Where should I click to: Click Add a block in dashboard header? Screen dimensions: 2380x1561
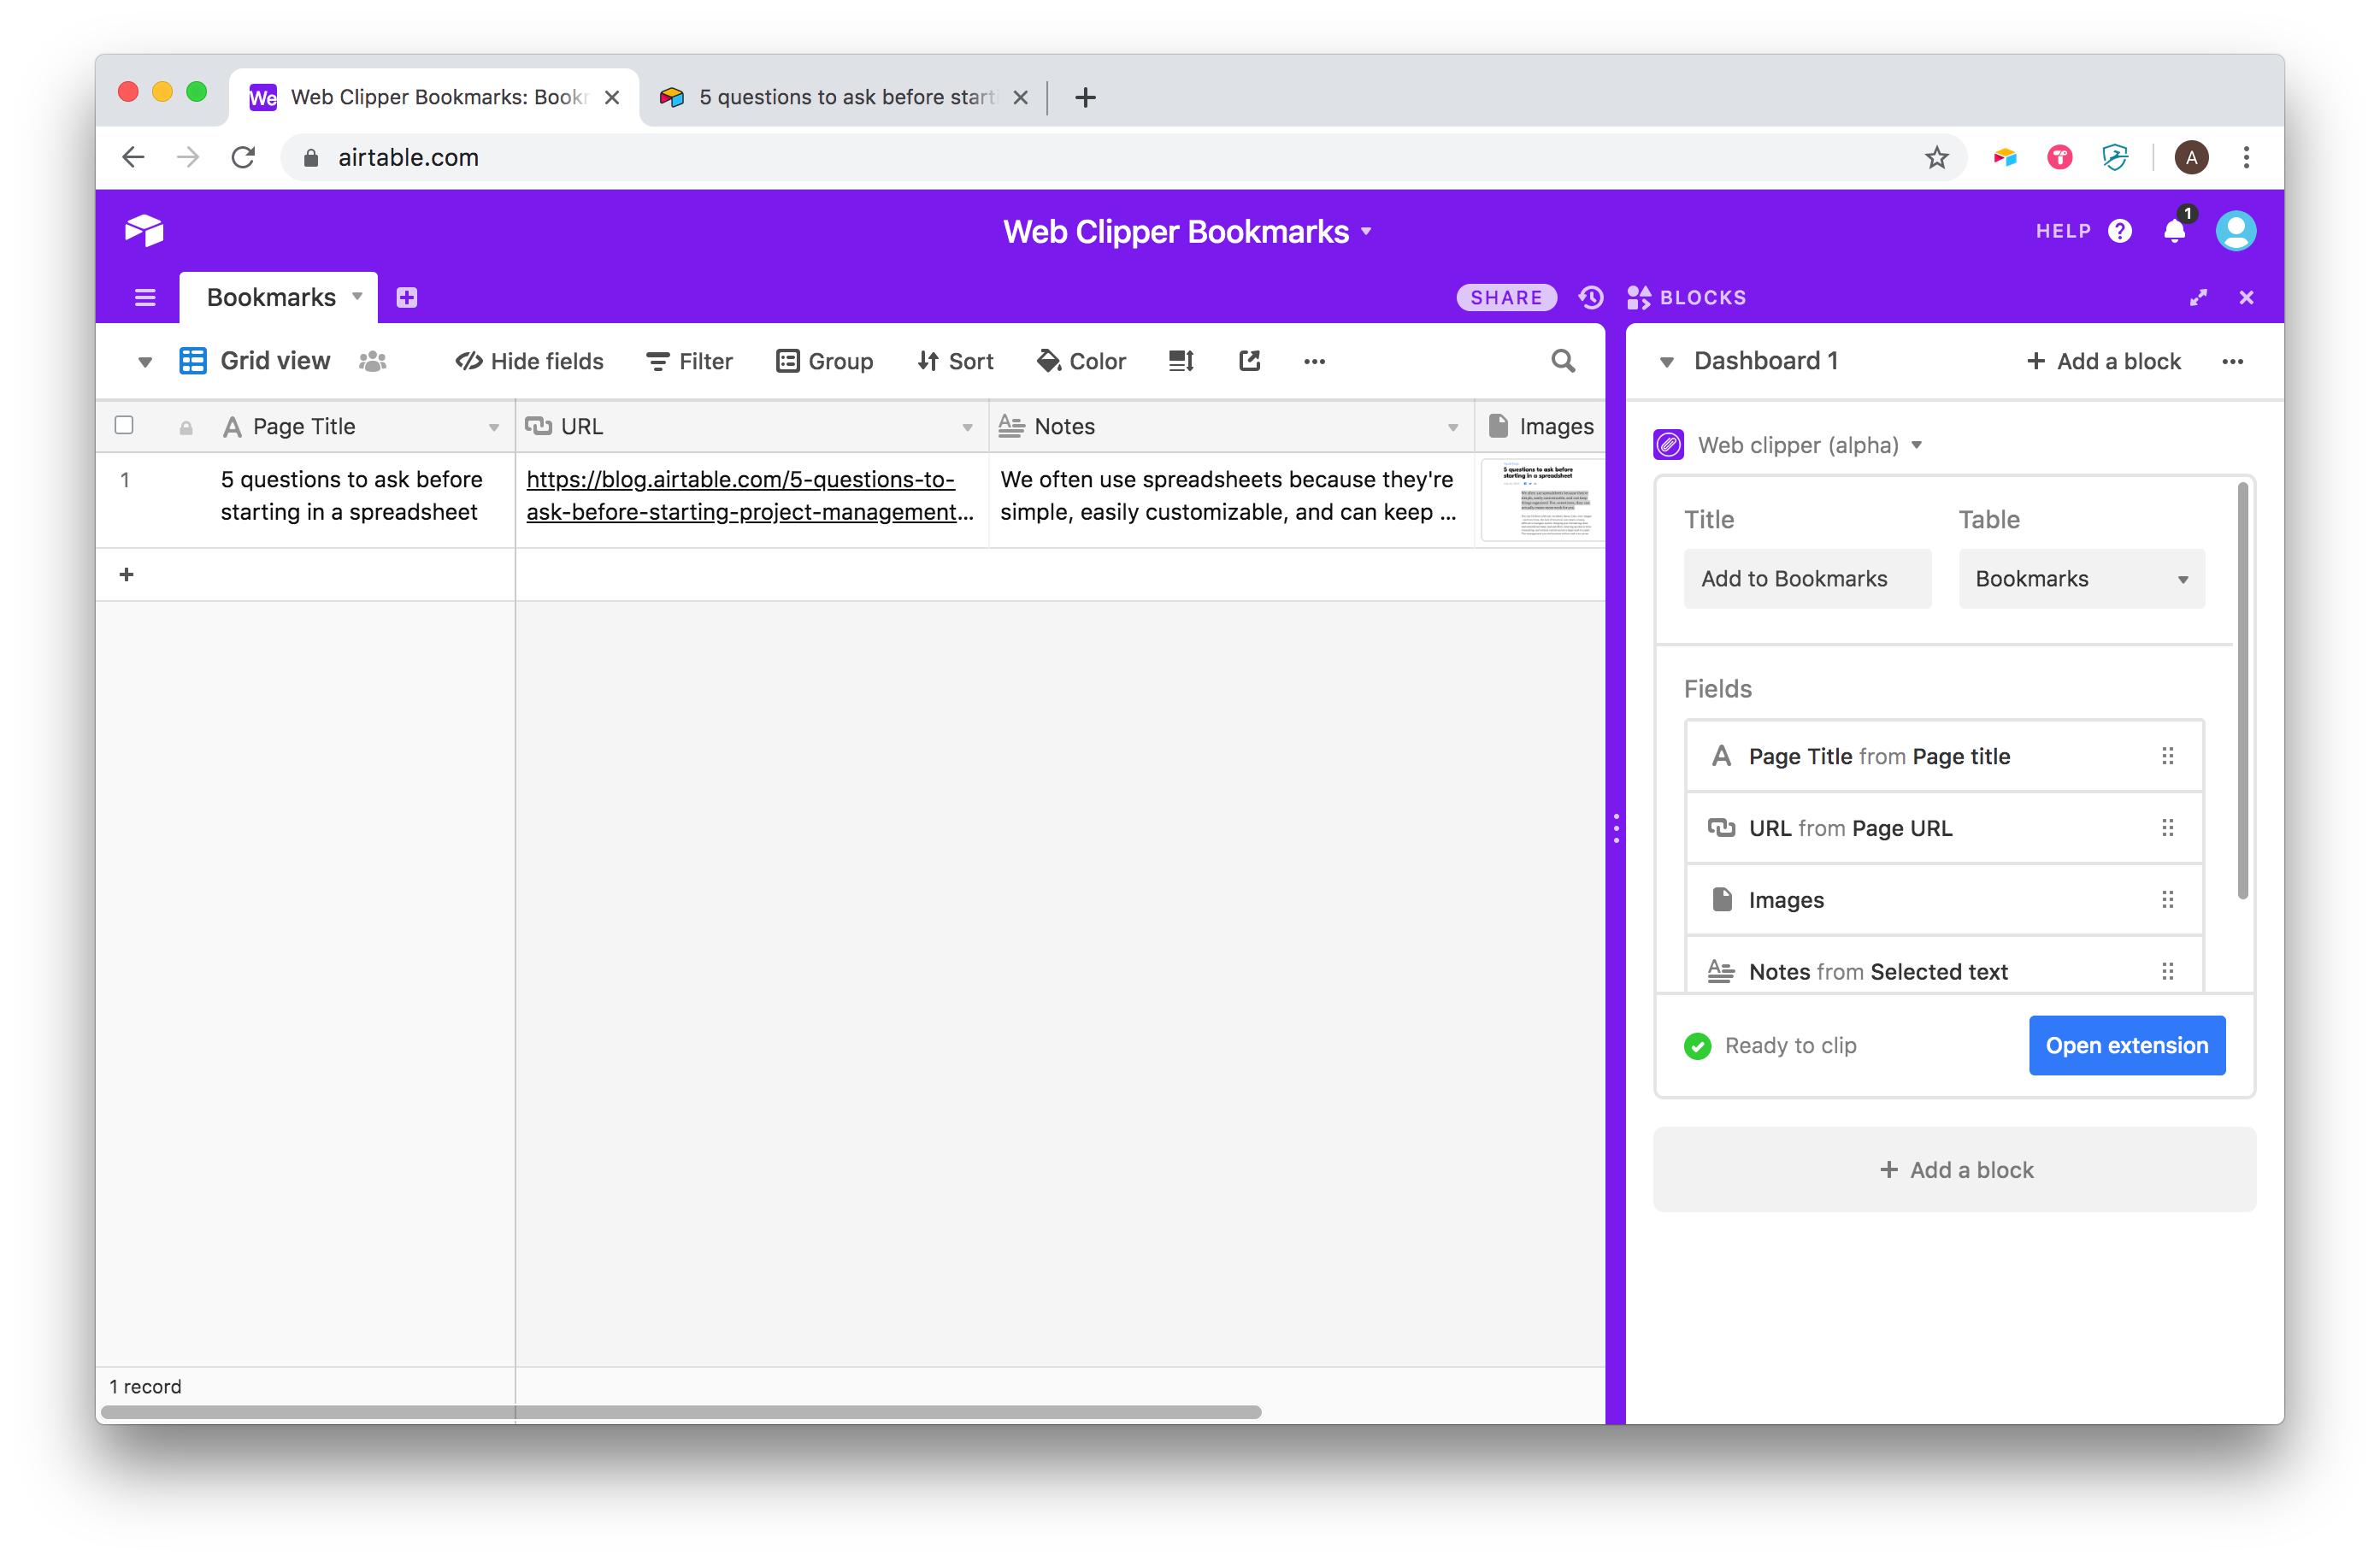[2103, 361]
